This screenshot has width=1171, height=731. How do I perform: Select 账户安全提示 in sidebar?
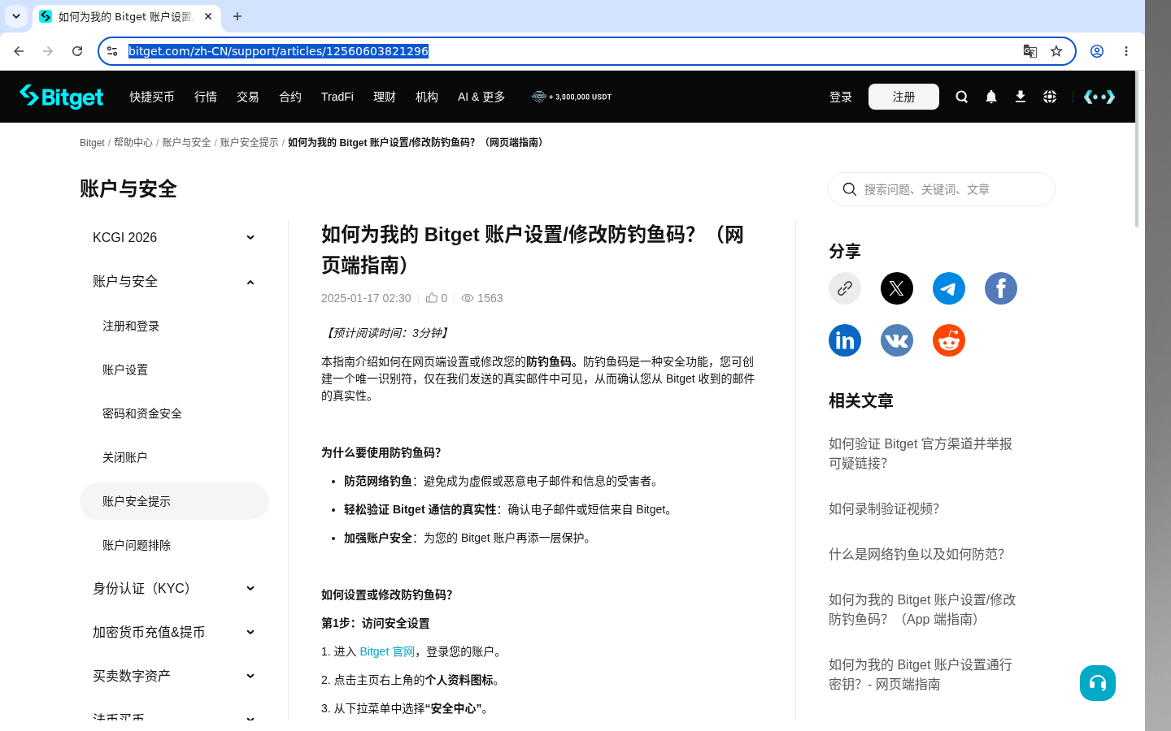(x=174, y=501)
